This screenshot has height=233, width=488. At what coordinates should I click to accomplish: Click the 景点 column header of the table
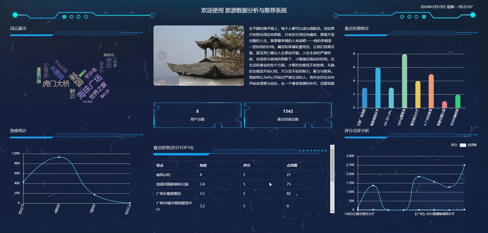pyautogui.click(x=160, y=165)
